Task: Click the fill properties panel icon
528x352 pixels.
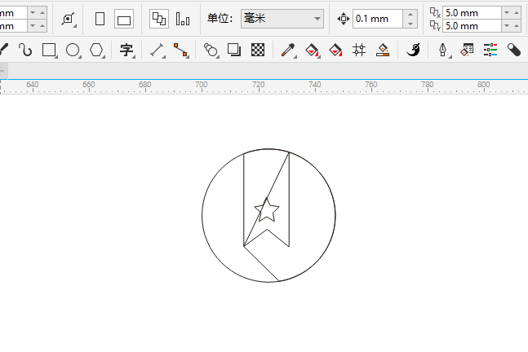Action: [x=467, y=50]
